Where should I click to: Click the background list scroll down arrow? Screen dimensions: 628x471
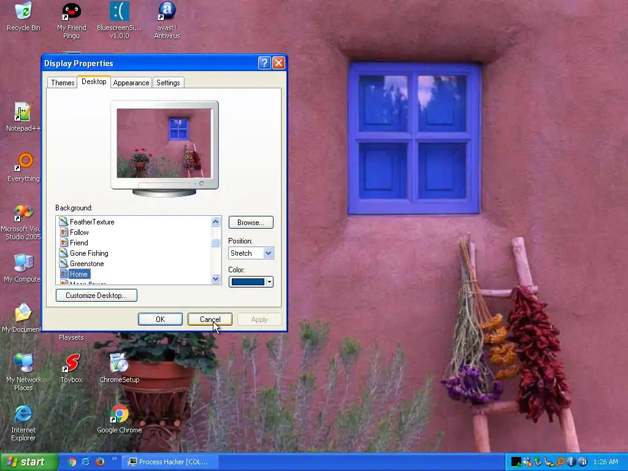click(x=215, y=279)
